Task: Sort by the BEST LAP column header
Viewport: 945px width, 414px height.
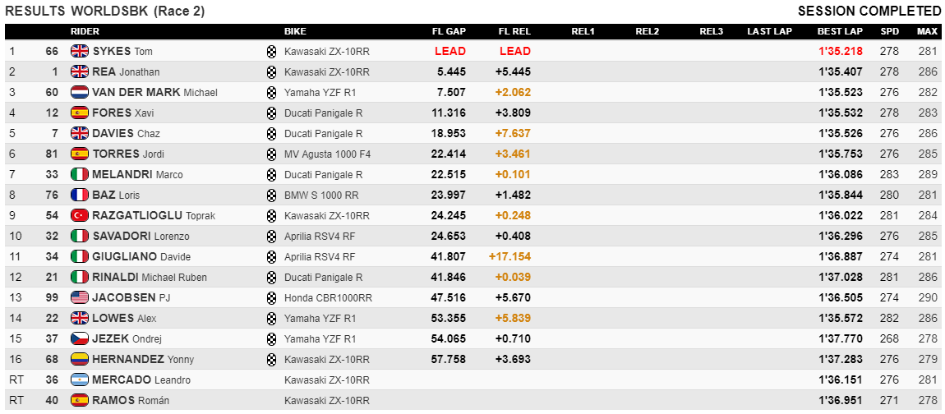Action: pos(840,31)
